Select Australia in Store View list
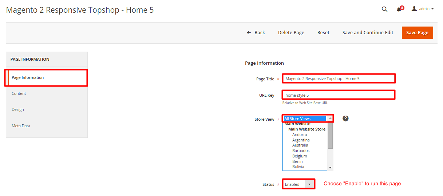 pos(300,145)
